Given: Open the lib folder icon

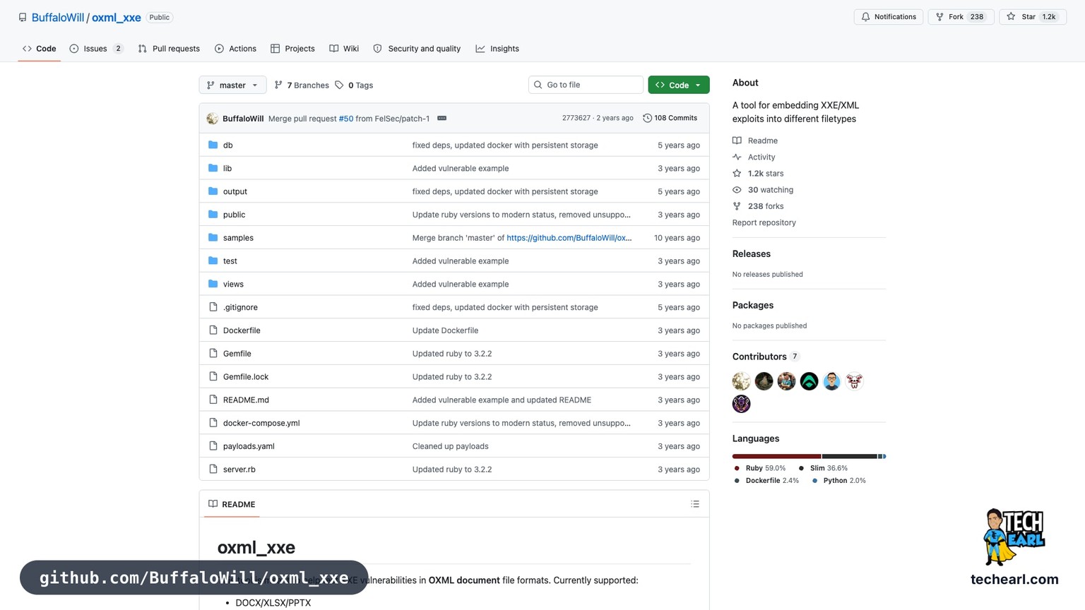Looking at the screenshot, I should (x=213, y=168).
